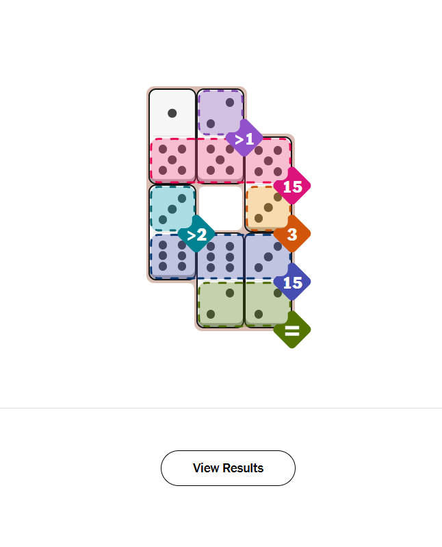Viewport: 442px width, 547px height.
Task: Click the teal three-pip domino tile
Action: 171,208
